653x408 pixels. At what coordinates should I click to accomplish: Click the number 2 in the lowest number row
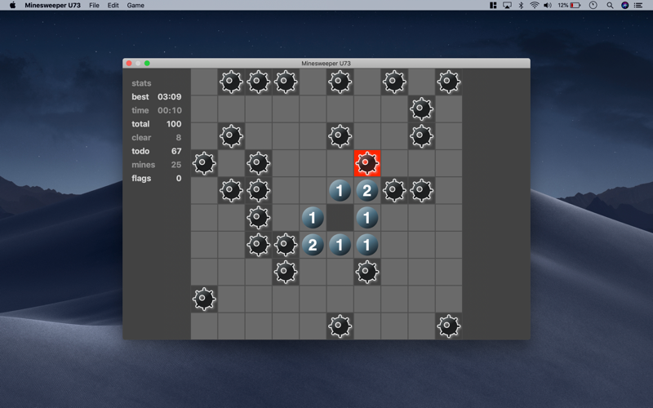pyautogui.click(x=313, y=245)
